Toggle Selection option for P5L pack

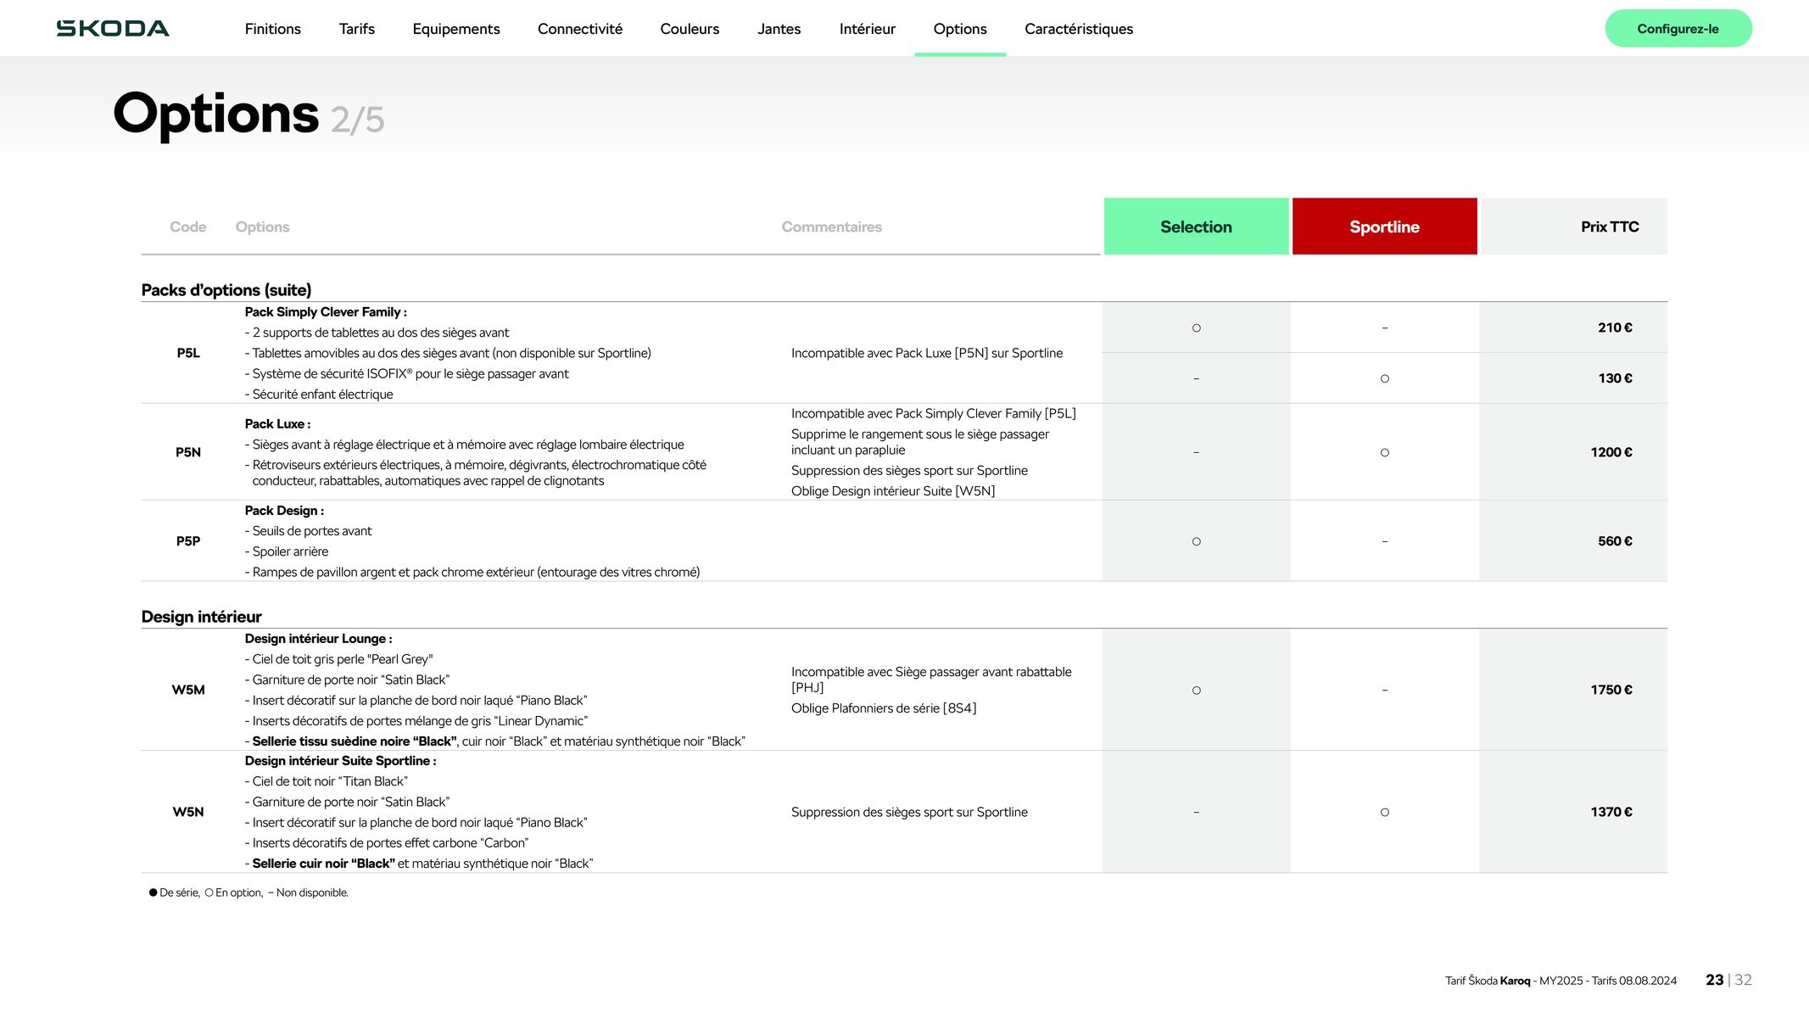tap(1197, 328)
